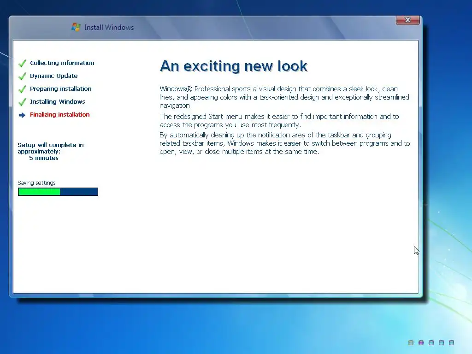Click the "Install Windows" title text
The width and height of the screenshot is (472, 354).
[x=109, y=27]
